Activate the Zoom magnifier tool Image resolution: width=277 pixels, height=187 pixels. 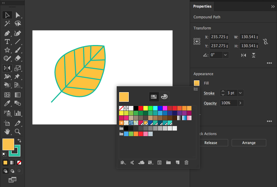click(x=18, y=132)
